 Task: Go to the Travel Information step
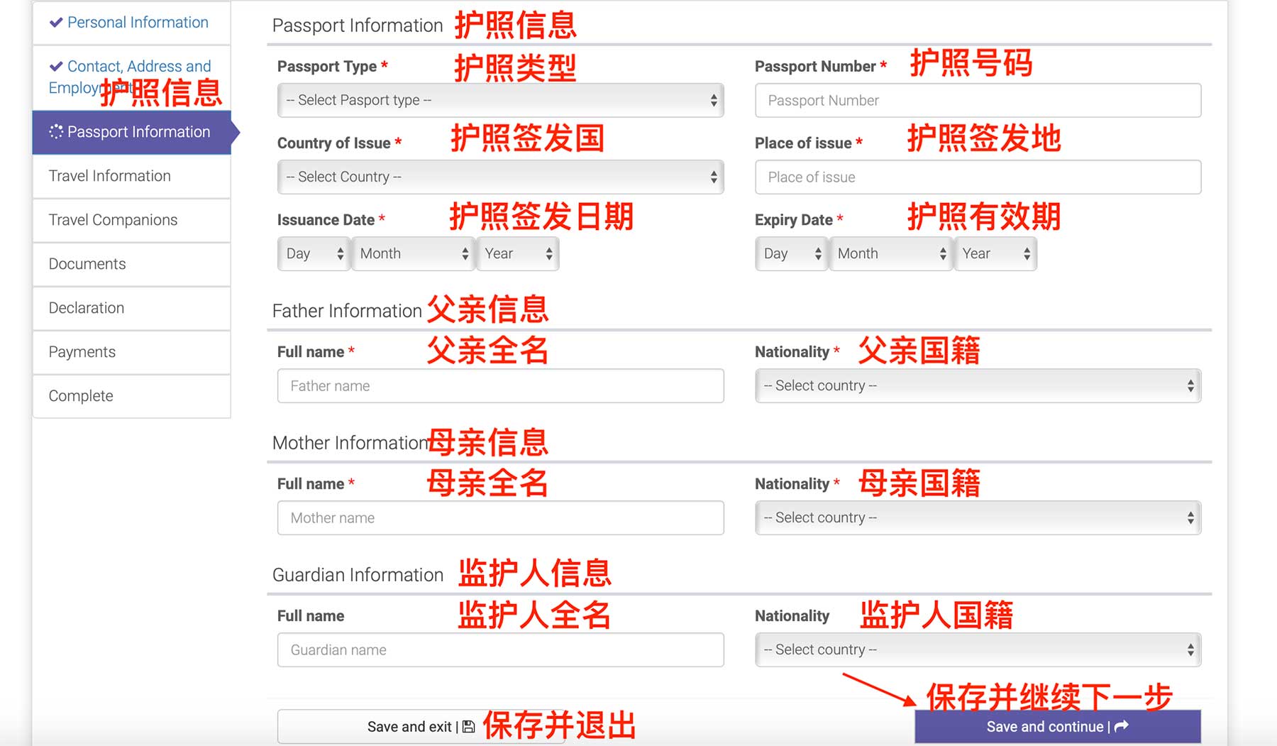pos(110,176)
